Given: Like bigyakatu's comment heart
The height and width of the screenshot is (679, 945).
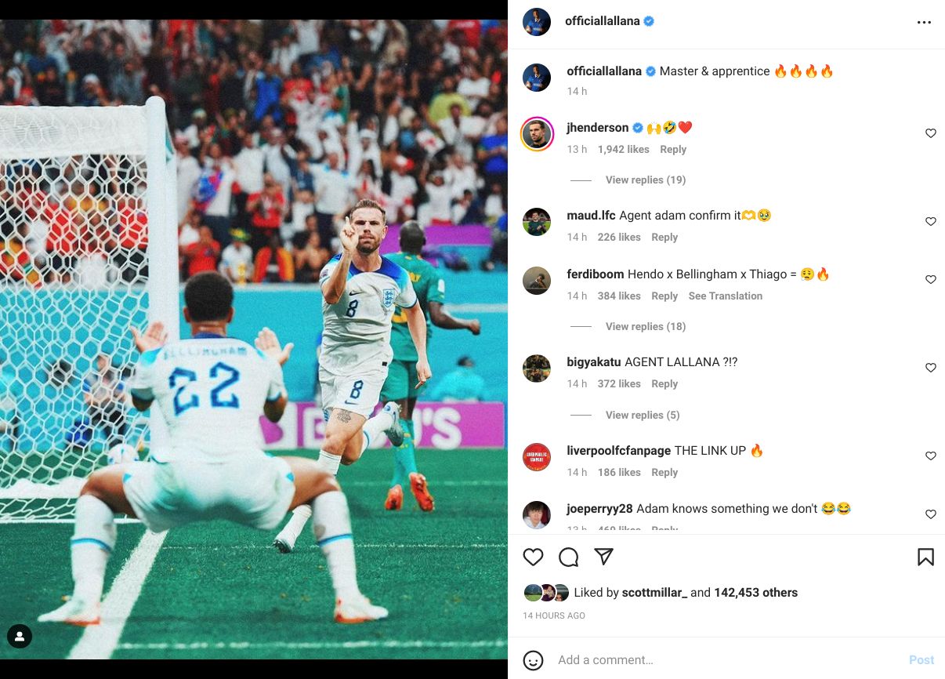Looking at the screenshot, I should 931,368.
